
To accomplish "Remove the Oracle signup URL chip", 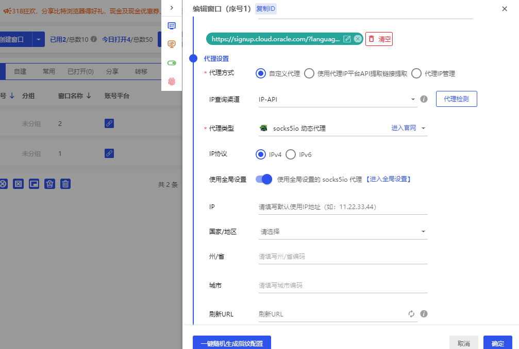I will pos(358,39).
